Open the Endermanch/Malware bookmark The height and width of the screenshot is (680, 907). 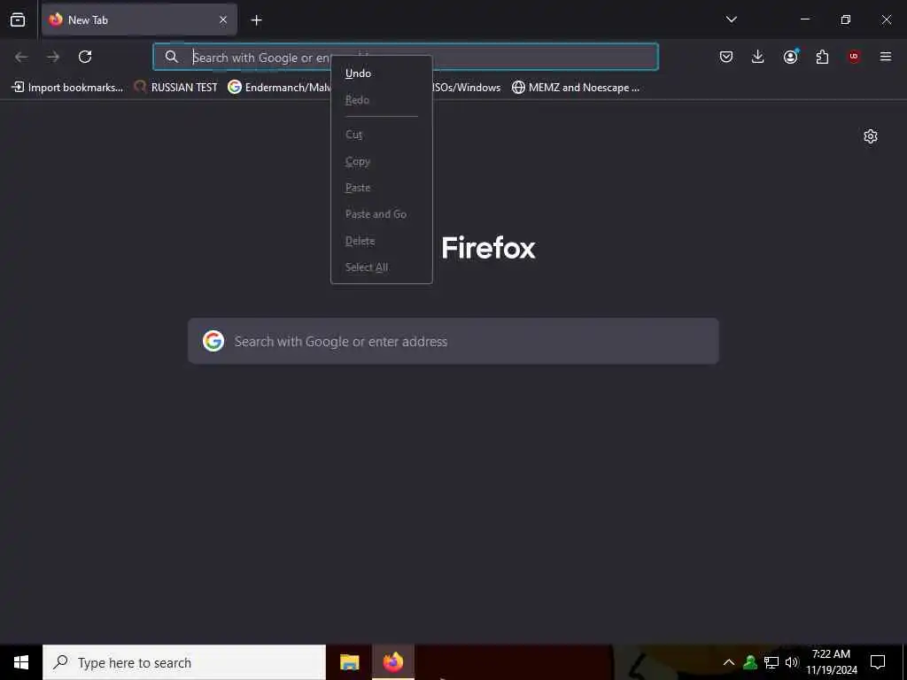point(279,88)
